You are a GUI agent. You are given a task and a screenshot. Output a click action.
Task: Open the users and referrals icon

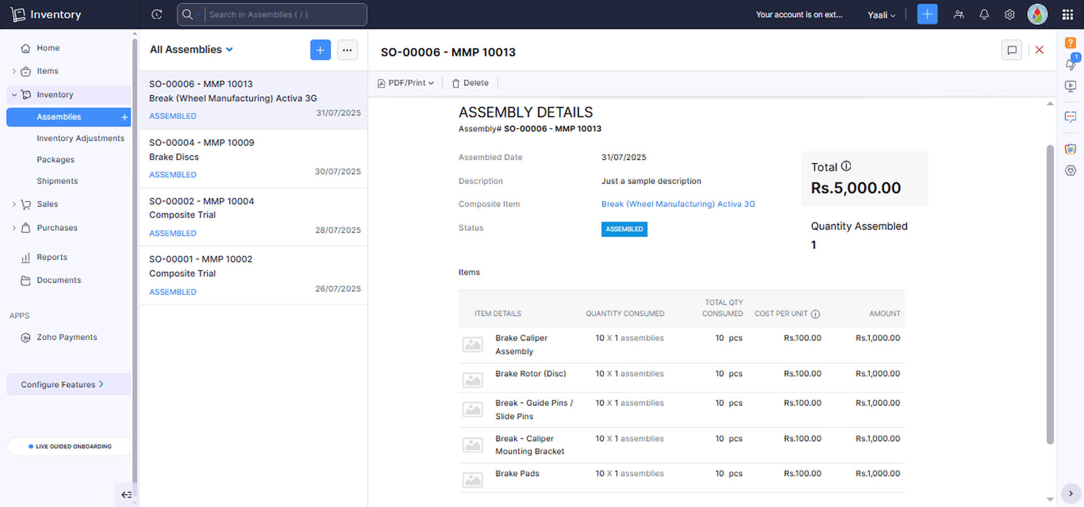click(958, 15)
